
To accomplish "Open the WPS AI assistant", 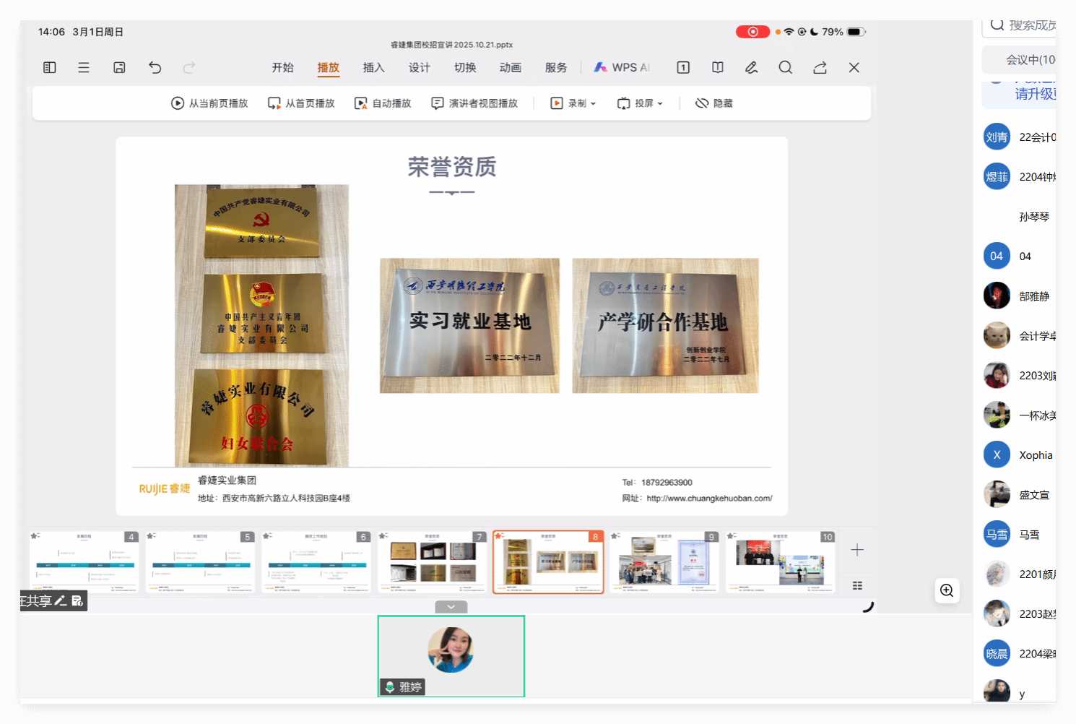I will [622, 67].
